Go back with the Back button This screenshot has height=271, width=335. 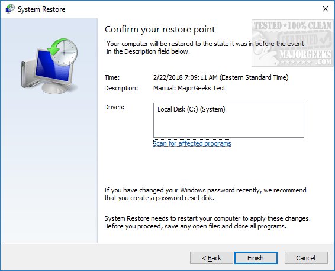(x=211, y=258)
